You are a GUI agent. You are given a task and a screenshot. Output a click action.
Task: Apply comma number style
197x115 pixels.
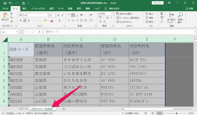point(111,18)
